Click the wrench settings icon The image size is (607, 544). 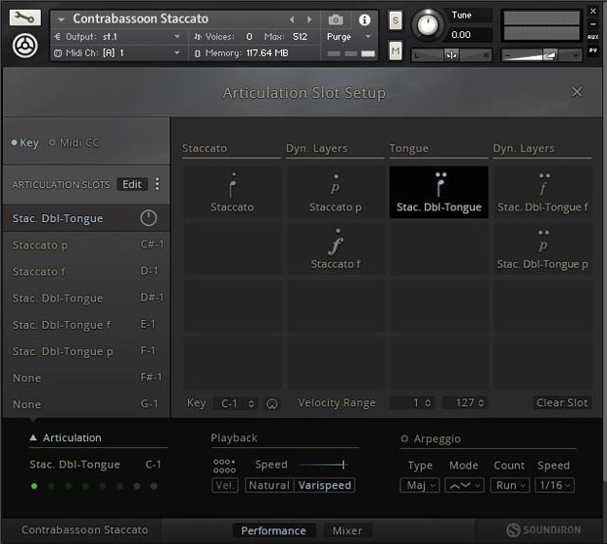25,17
